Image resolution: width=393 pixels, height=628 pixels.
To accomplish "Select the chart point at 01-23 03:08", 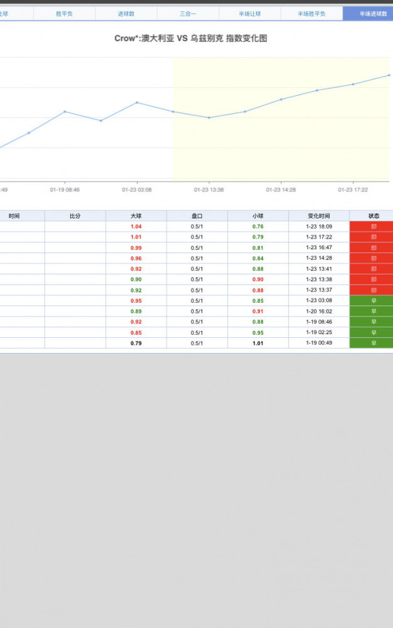I will click(137, 102).
